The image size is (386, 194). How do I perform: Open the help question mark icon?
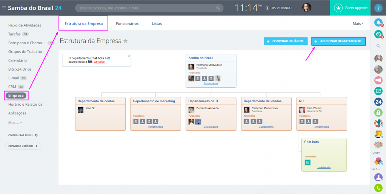click(x=378, y=8)
